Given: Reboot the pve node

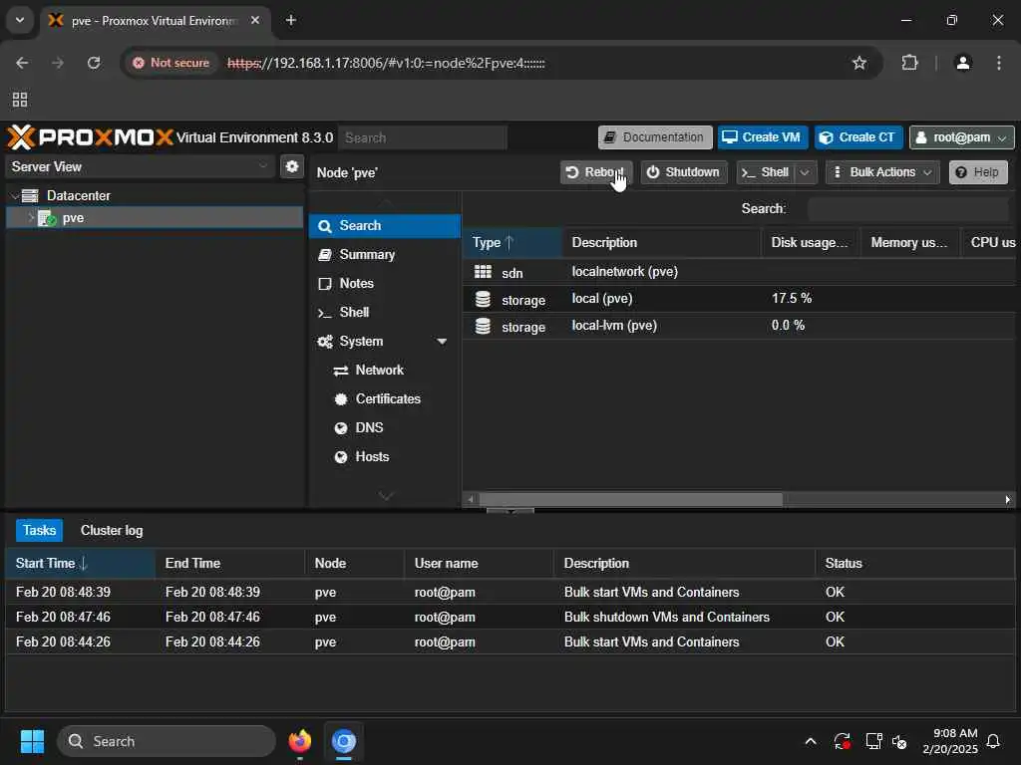Looking at the screenshot, I should (x=596, y=172).
